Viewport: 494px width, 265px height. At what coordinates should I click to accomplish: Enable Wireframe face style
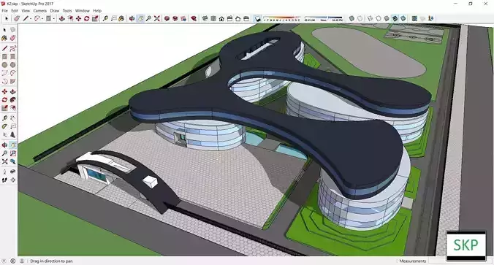tap(370, 19)
